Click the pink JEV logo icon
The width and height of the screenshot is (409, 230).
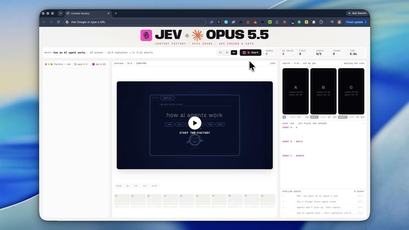[146, 35]
